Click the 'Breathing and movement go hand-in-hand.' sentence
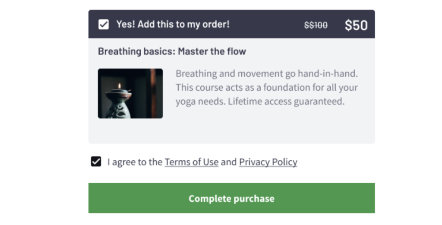The image size is (442, 225). (x=267, y=73)
